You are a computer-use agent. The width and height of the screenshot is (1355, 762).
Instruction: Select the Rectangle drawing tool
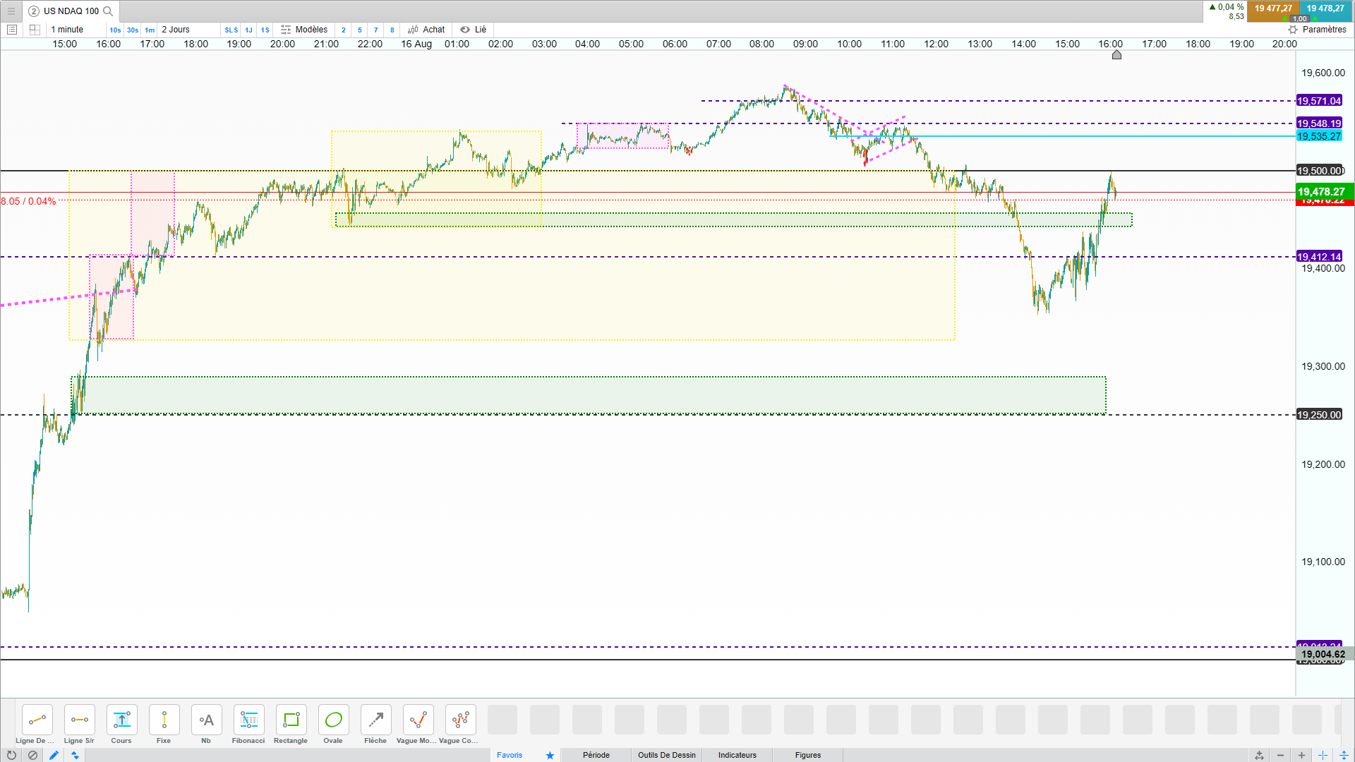pos(291,720)
